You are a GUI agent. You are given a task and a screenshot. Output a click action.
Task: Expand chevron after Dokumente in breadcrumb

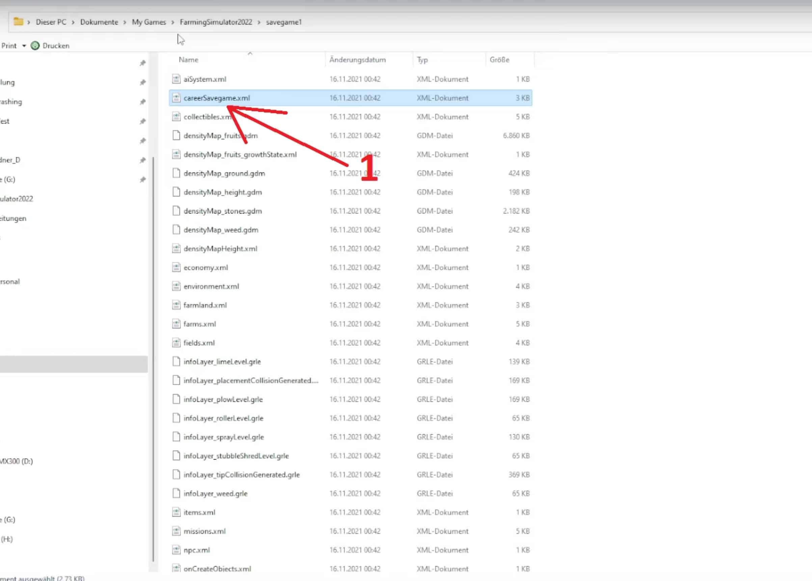tap(125, 22)
